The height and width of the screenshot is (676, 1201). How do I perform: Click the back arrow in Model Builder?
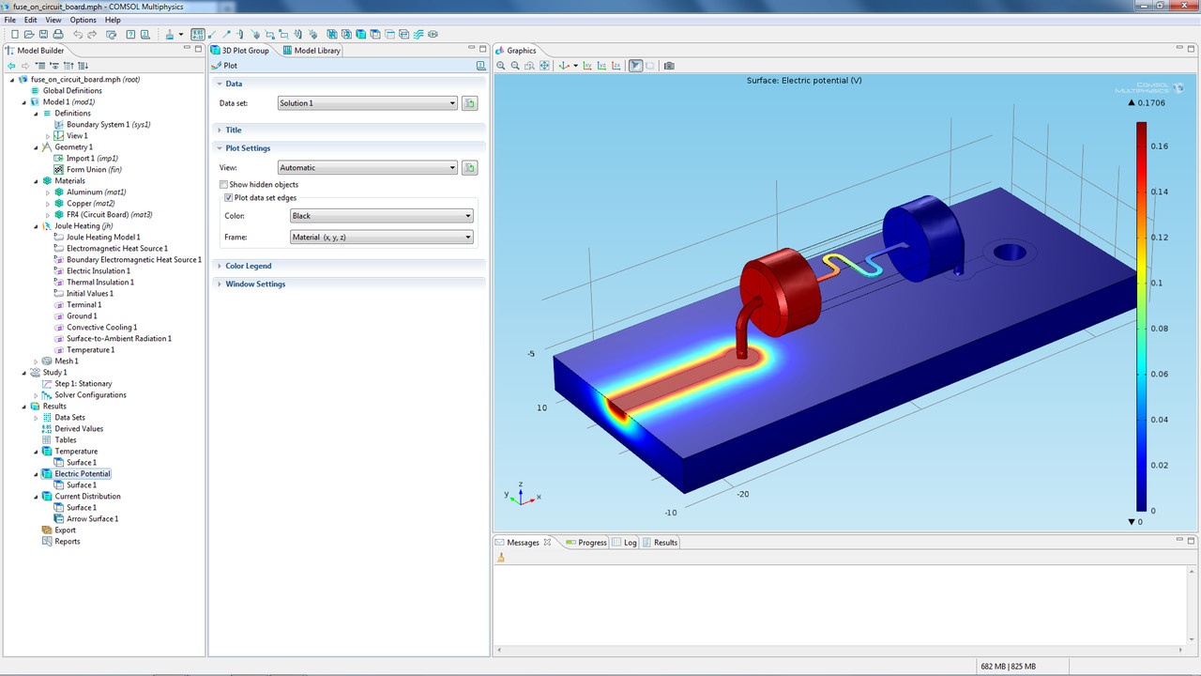[x=11, y=66]
